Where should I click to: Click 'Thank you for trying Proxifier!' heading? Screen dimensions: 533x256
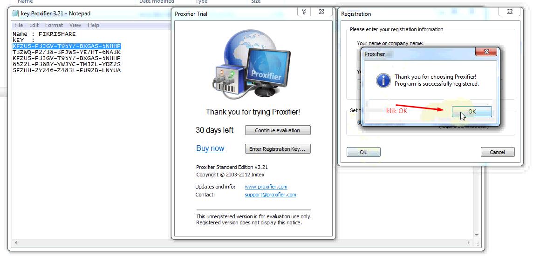(x=253, y=112)
